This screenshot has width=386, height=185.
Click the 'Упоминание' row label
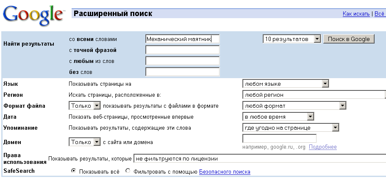(x=20, y=128)
